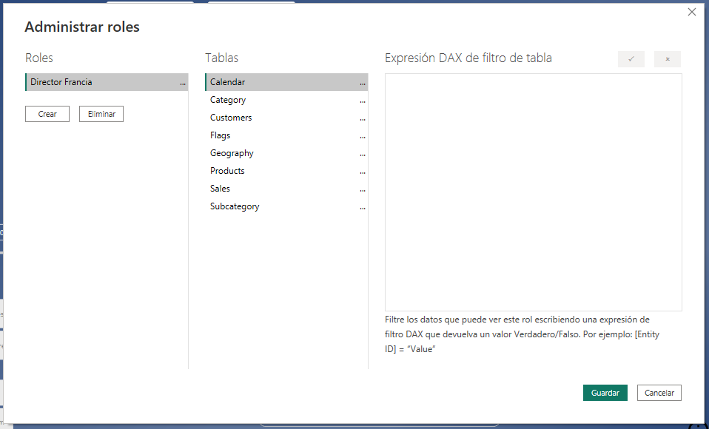Expand options for the Flags table

(363, 136)
